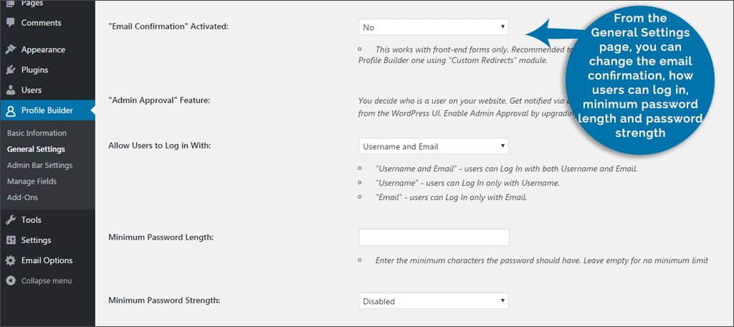Open the Add-Ons submenu item
Screen dimensions: 734x327
pyautogui.click(x=22, y=197)
